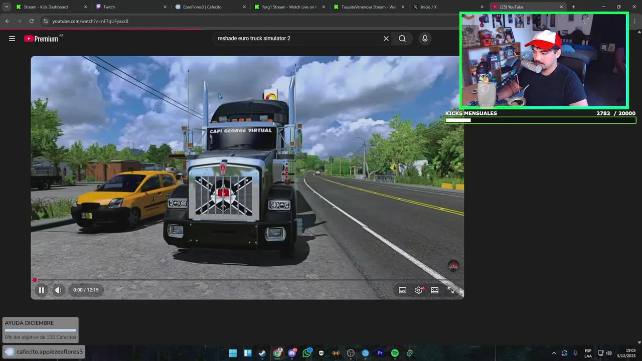Viewport: 642px width, 361px height.
Task: Open the Windows Start menu
Action: pos(233,353)
